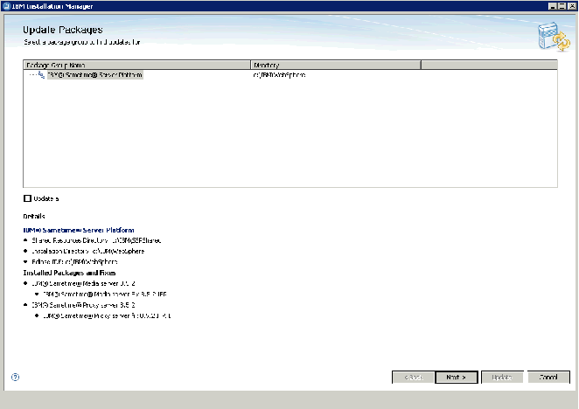
Task: Click the Cancel button
Action: [x=548, y=378]
